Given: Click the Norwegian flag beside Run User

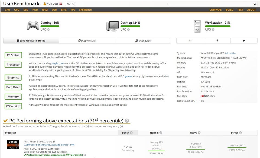Looking at the screenshot, I should click(x=202, y=96).
